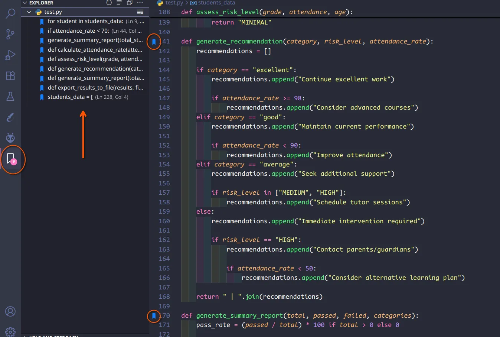The image size is (500, 337).
Task: Click 'elif category == "good"' on line 149
Action: point(241,117)
